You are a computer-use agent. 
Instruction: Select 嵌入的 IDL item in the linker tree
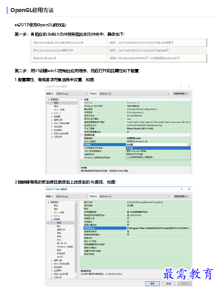click(62, 243)
